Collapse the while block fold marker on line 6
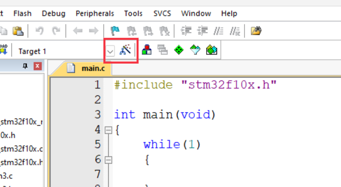 coord(108,160)
